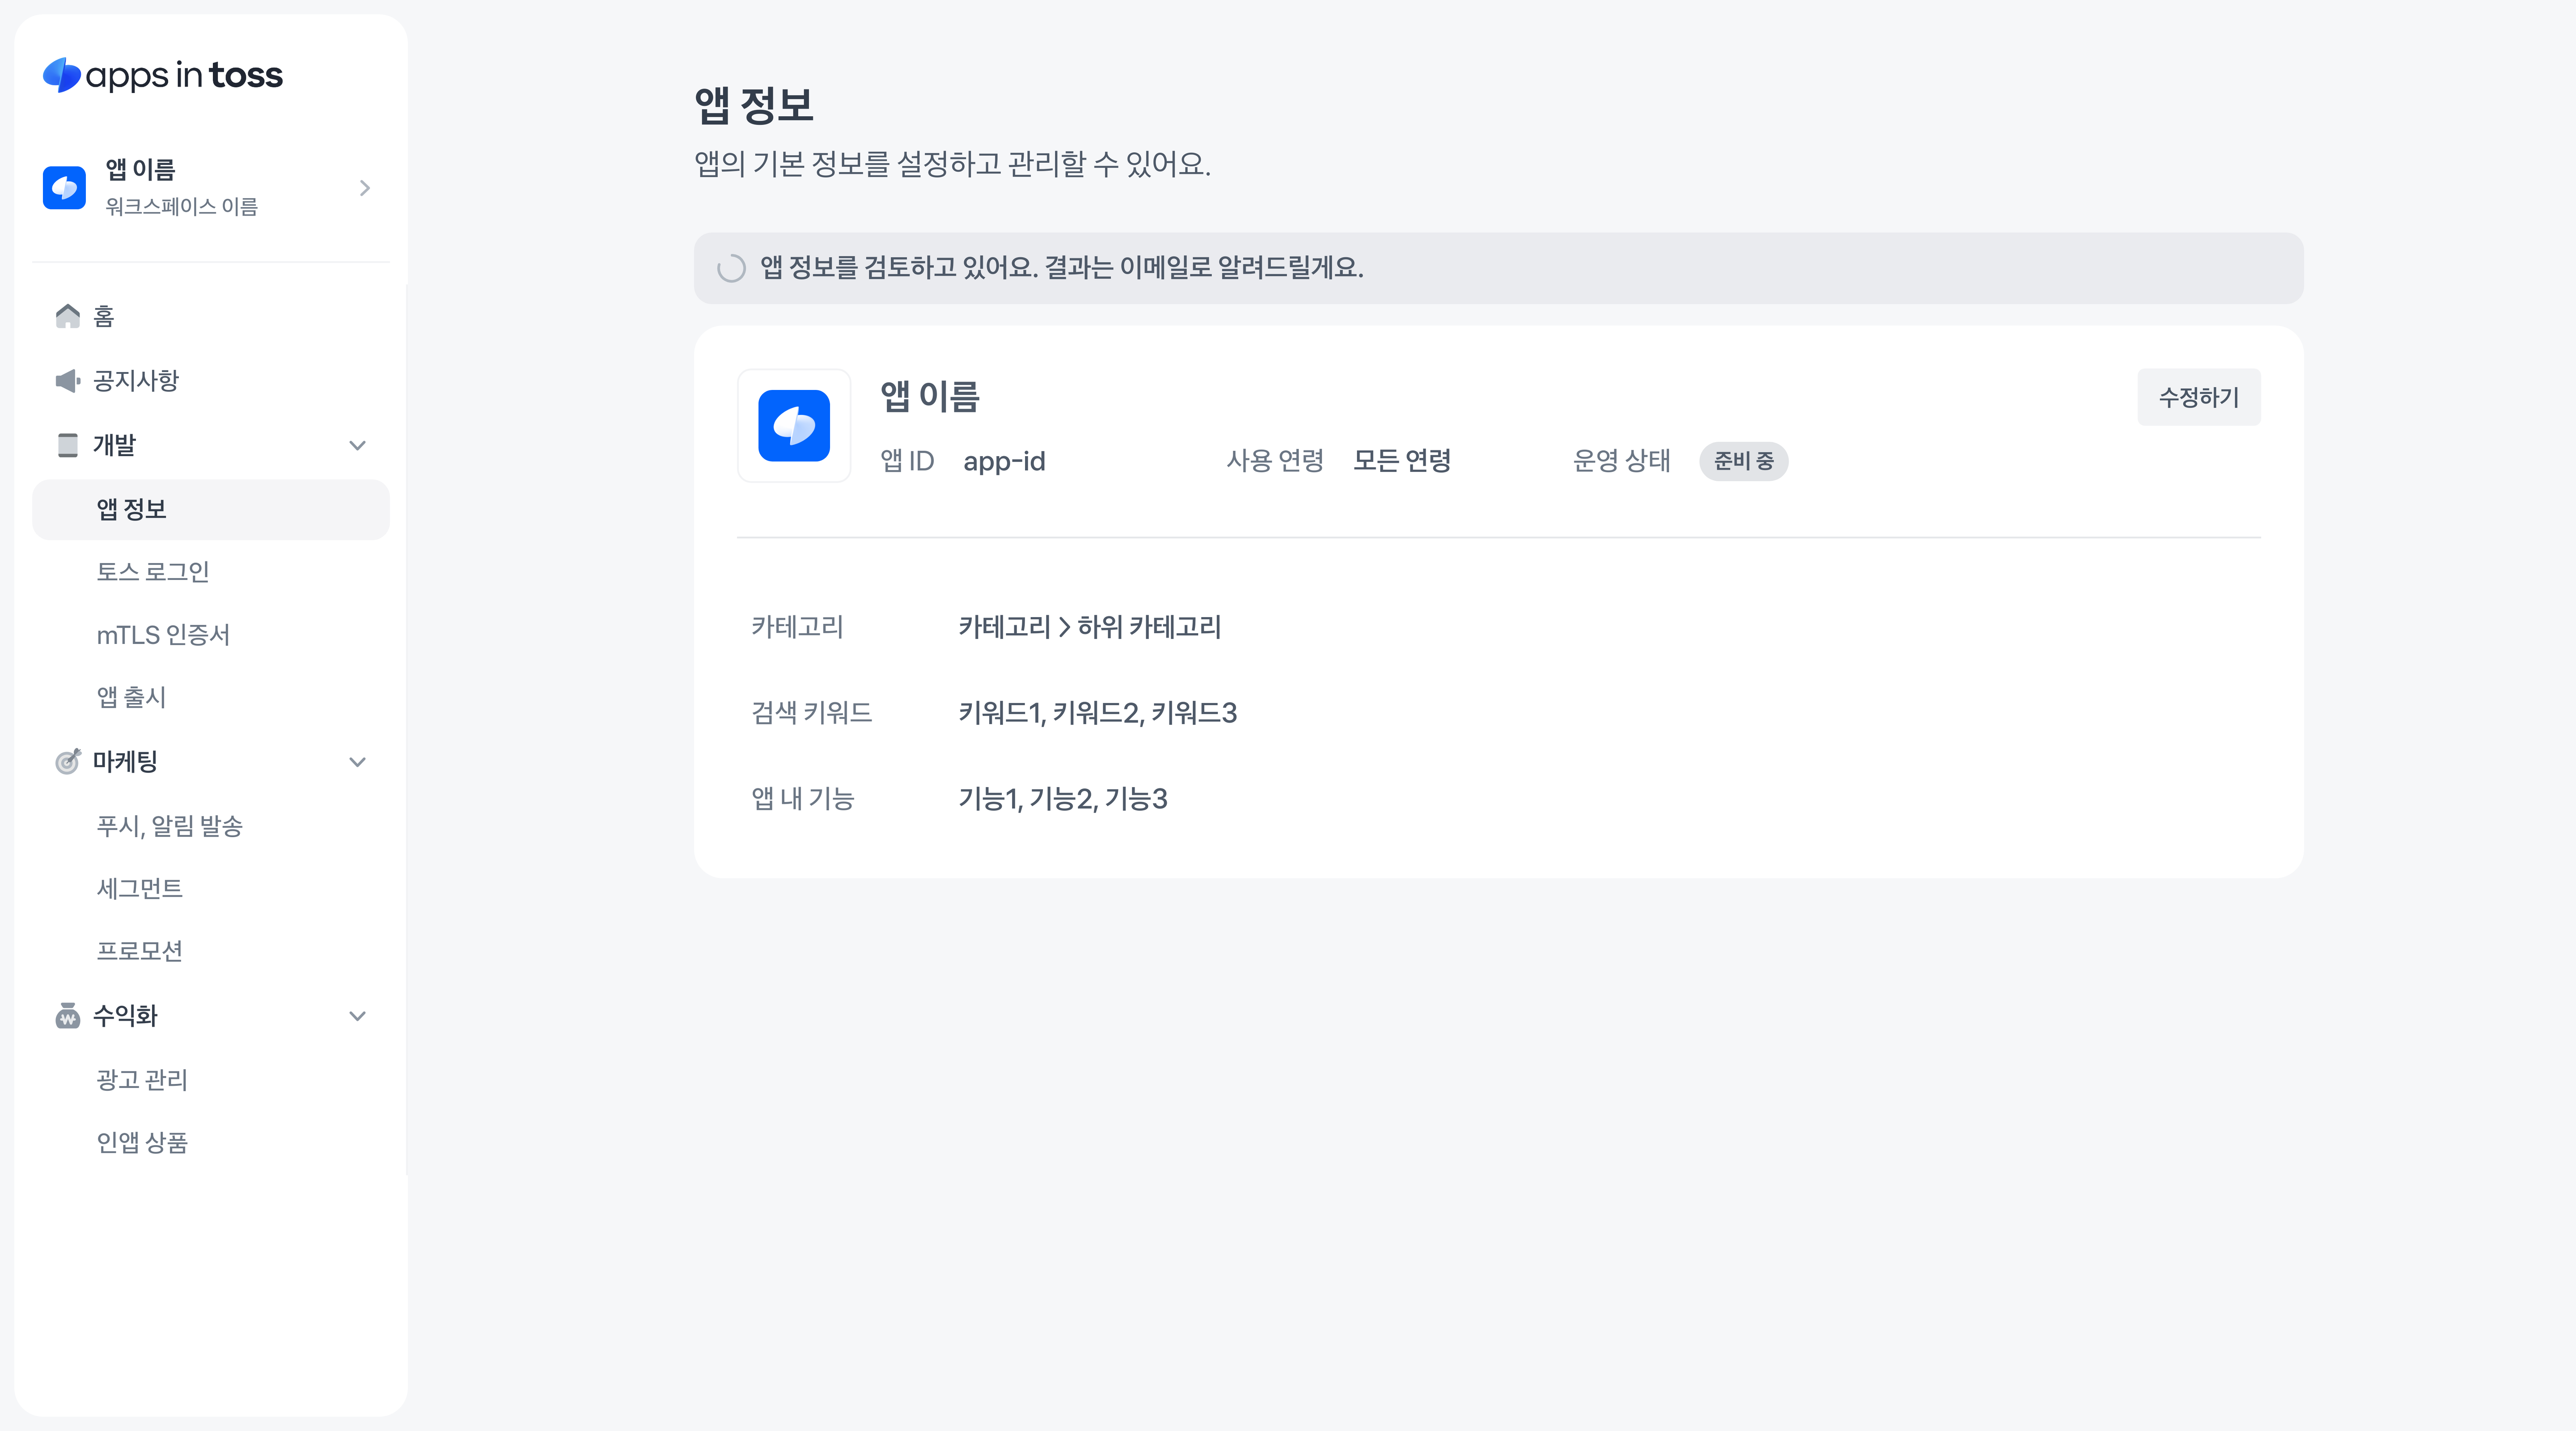Image resolution: width=2576 pixels, height=1431 pixels.
Task: Click the apps in toss logo
Action: [x=163, y=75]
